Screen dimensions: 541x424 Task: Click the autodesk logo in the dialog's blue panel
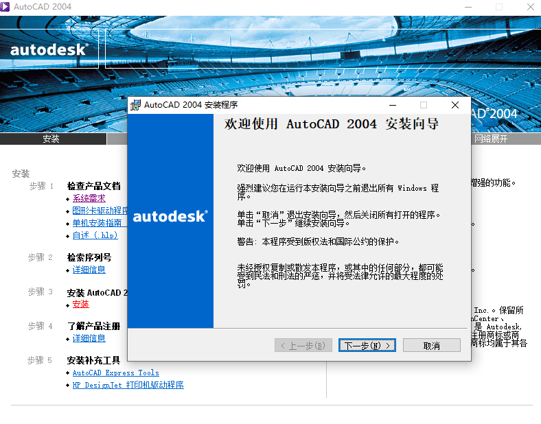point(170,217)
